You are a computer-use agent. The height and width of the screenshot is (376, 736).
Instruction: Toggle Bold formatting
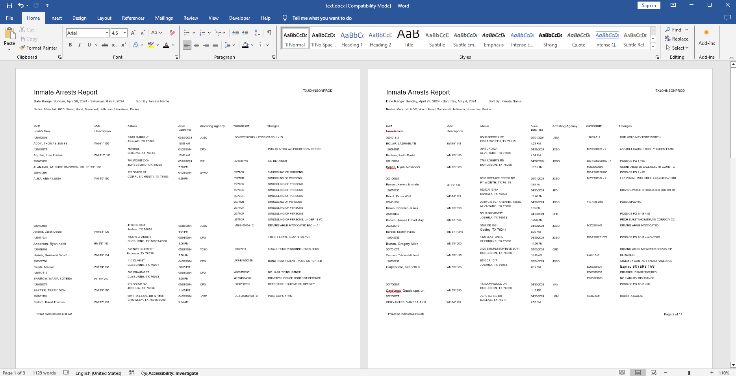click(x=70, y=45)
